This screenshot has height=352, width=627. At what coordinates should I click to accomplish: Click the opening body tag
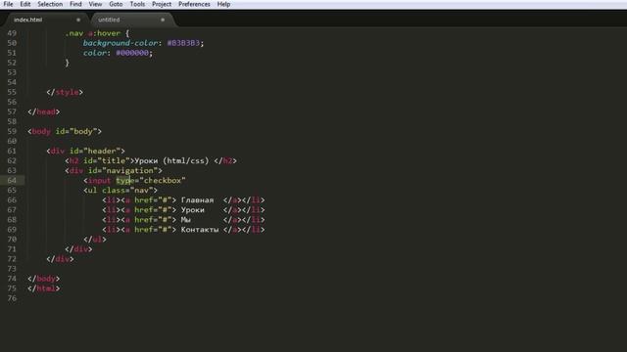(x=65, y=131)
